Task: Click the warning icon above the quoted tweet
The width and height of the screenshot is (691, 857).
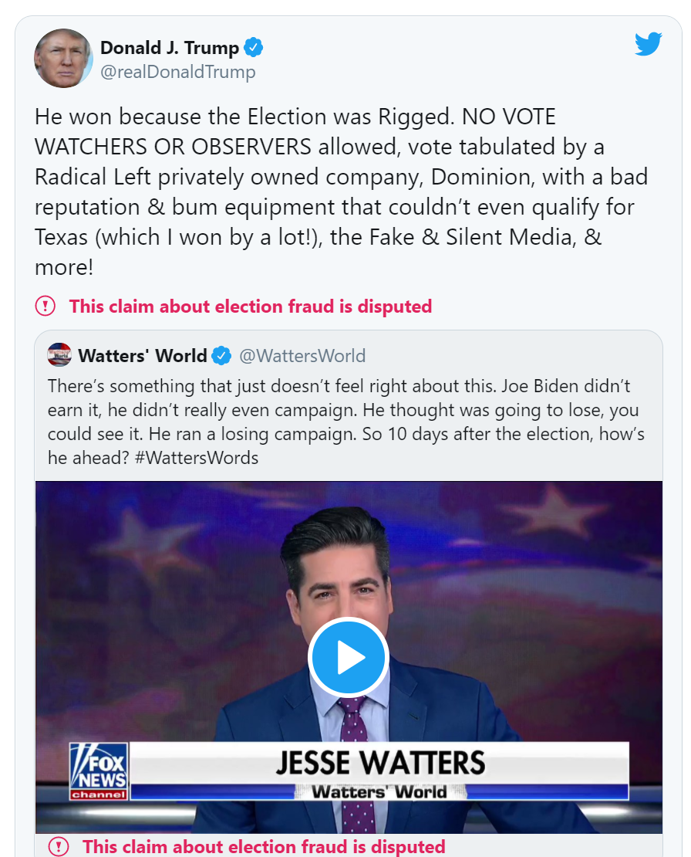Action: pos(46,307)
